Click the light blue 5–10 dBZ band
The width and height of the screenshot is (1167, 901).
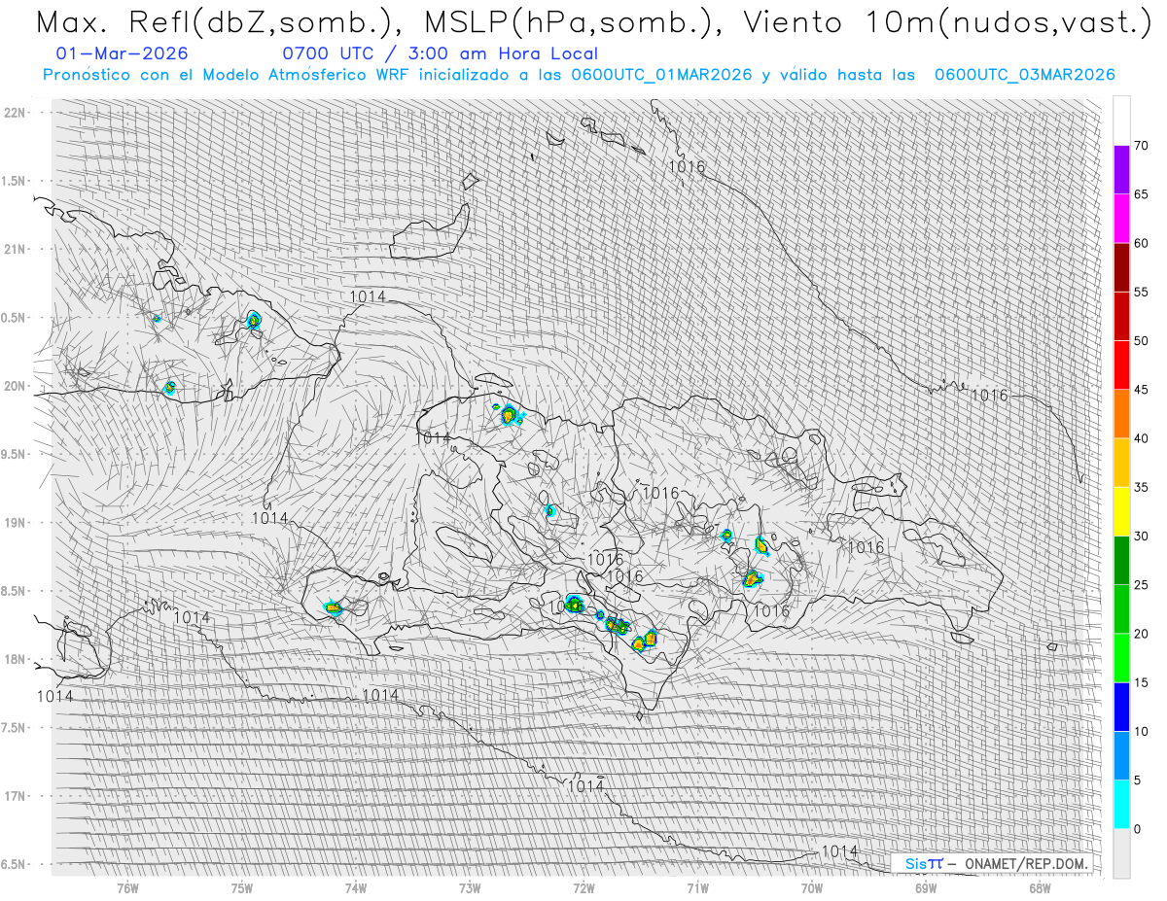(x=1121, y=755)
